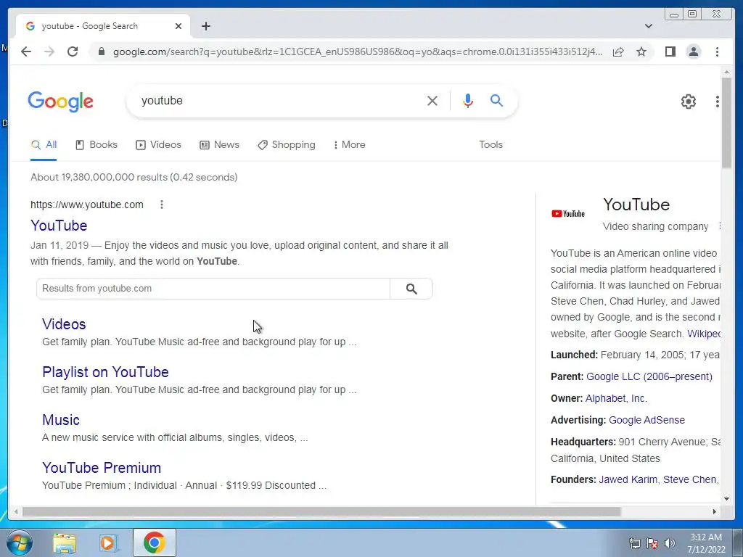Screen dimensions: 743x557
Task: Focus the Results from youtube.com field
Action: (x=213, y=289)
